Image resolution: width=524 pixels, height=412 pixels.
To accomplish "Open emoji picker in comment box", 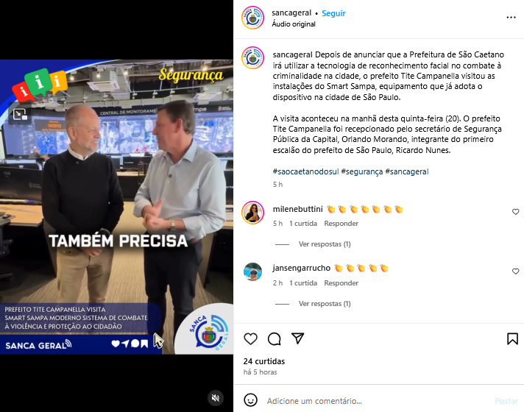I will point(251,400).
